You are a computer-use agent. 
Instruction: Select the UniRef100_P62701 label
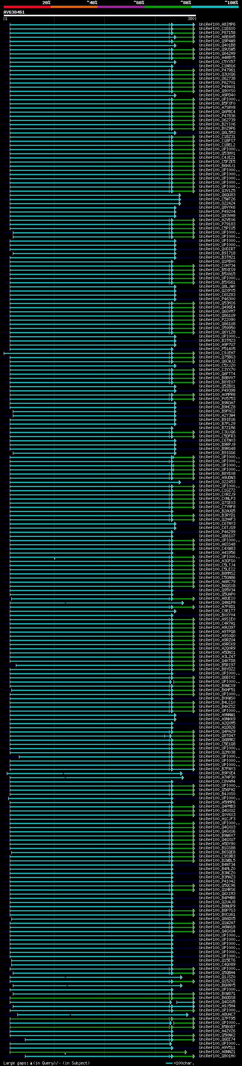click(217, 82)
